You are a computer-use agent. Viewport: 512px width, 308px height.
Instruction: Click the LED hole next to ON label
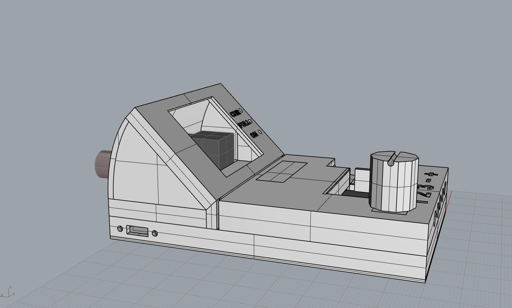(x=260, y=132)
